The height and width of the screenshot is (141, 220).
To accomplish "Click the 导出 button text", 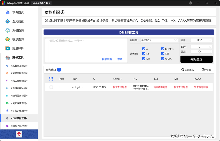I will point(208,70).
